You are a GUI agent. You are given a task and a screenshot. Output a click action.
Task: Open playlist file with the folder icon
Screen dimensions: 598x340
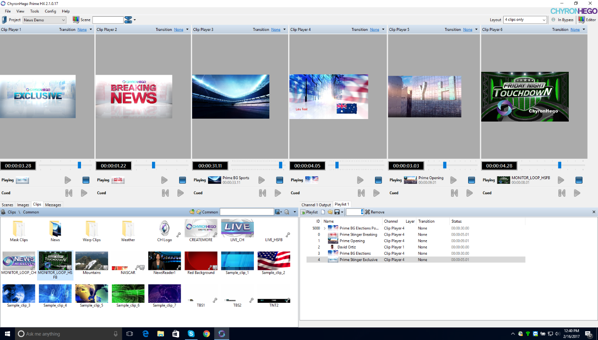coord(330,212)
